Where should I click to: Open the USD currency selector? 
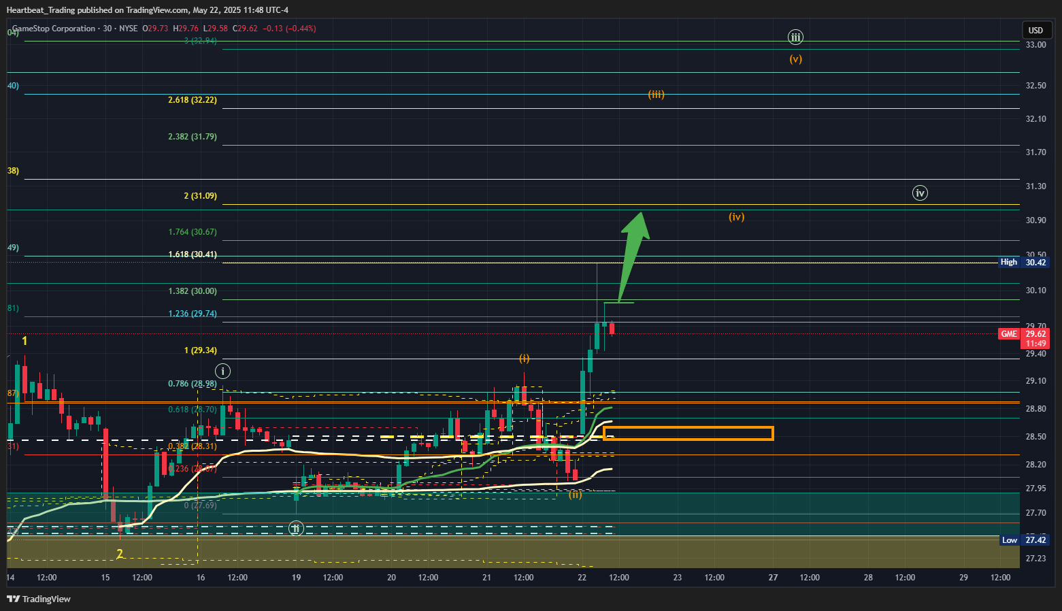pyautogui.click(x=1036, y=30)
